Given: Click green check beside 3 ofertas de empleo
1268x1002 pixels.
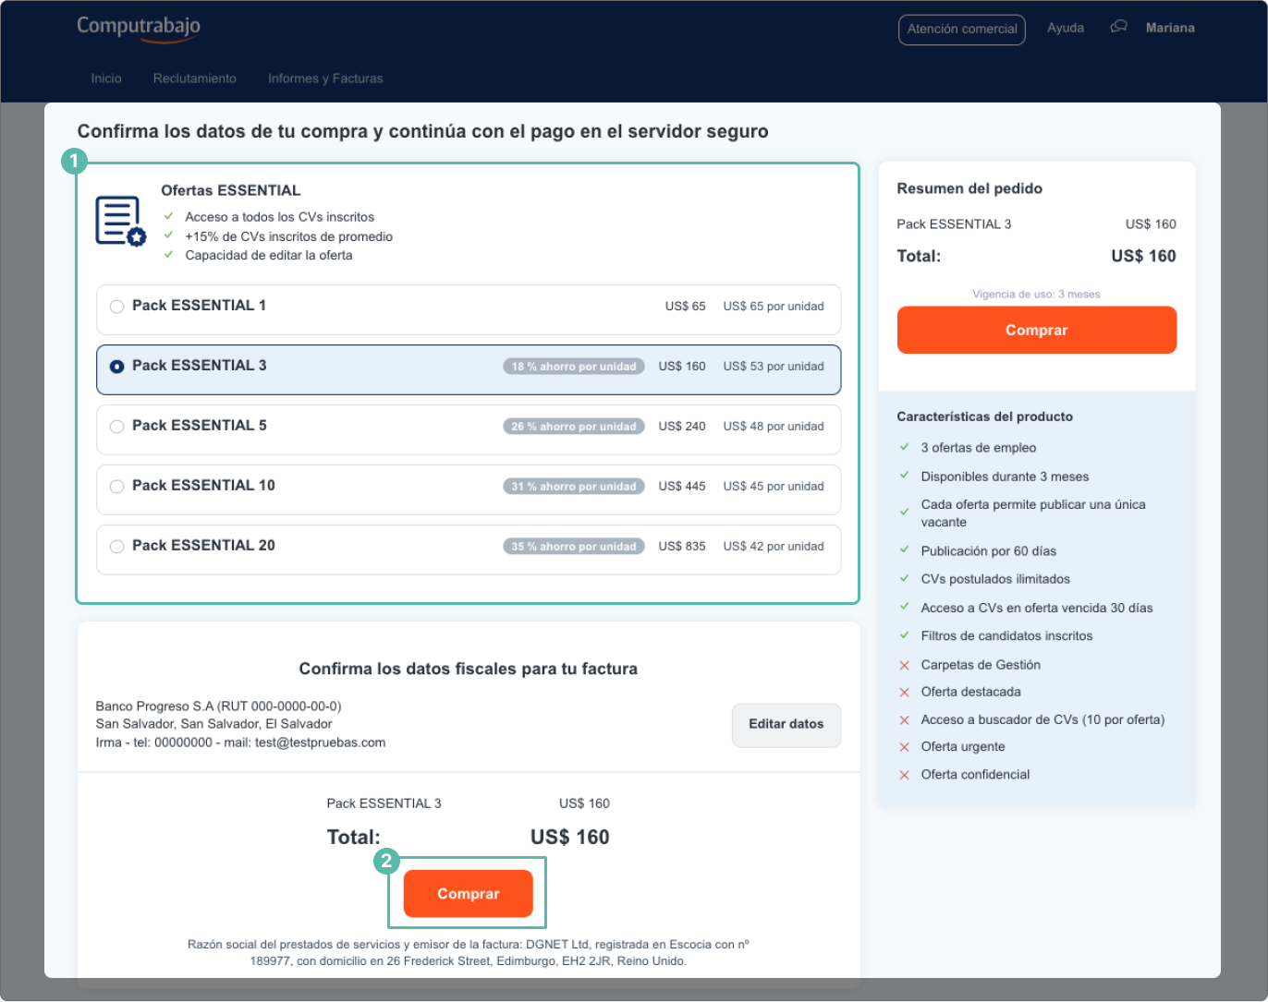Looking at the screenshot, I should 905,447.
